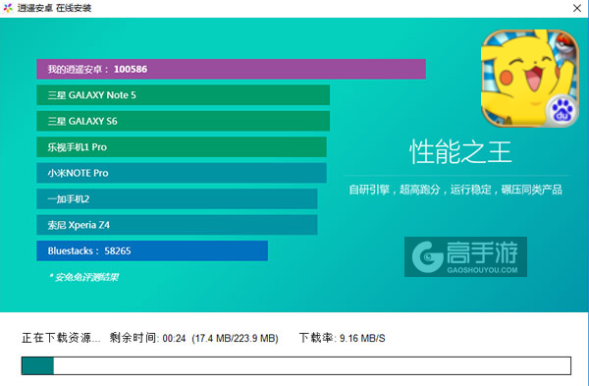
Task: Select the 三星 GALAXY S6 bar
Action: tap(183, 121)
